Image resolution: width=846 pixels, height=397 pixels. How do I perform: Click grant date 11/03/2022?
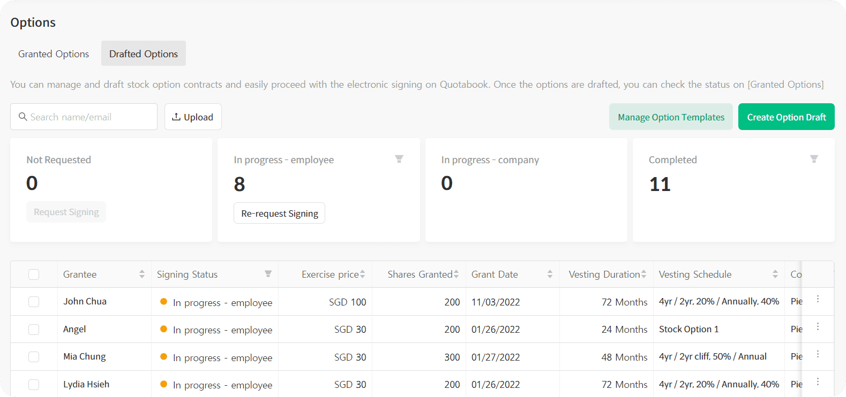tap(496, 302)
